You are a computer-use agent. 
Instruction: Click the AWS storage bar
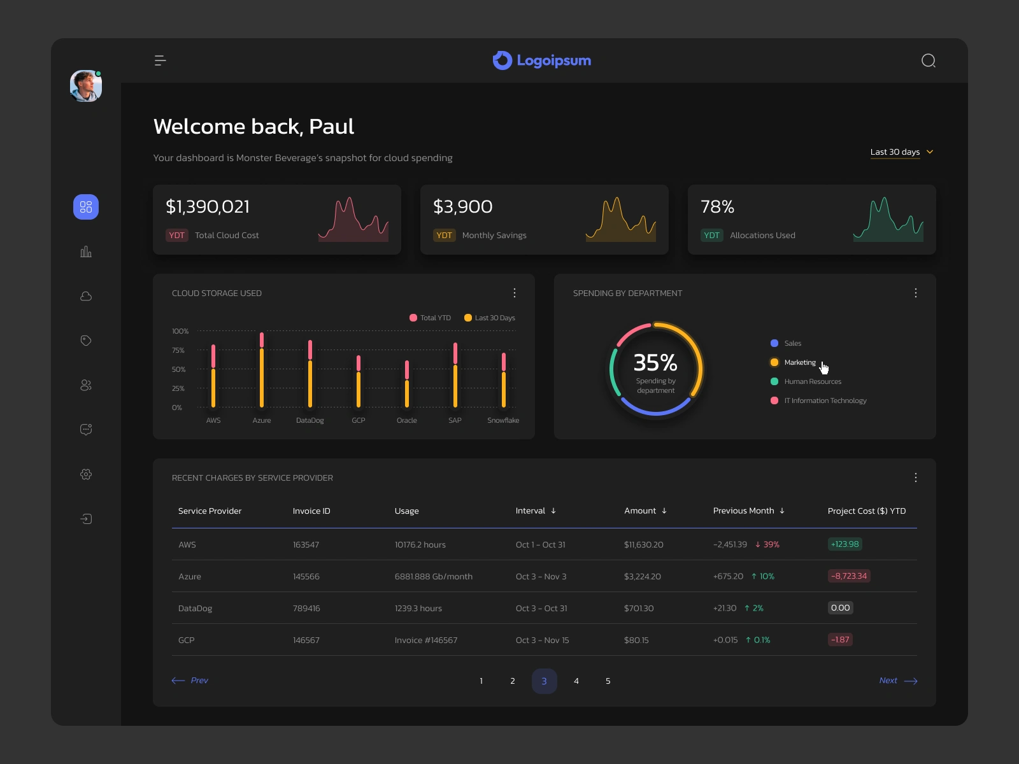213,376
